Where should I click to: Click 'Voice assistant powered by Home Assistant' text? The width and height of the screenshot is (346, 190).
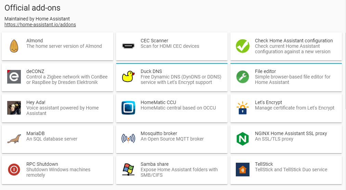tap(62, 111)
